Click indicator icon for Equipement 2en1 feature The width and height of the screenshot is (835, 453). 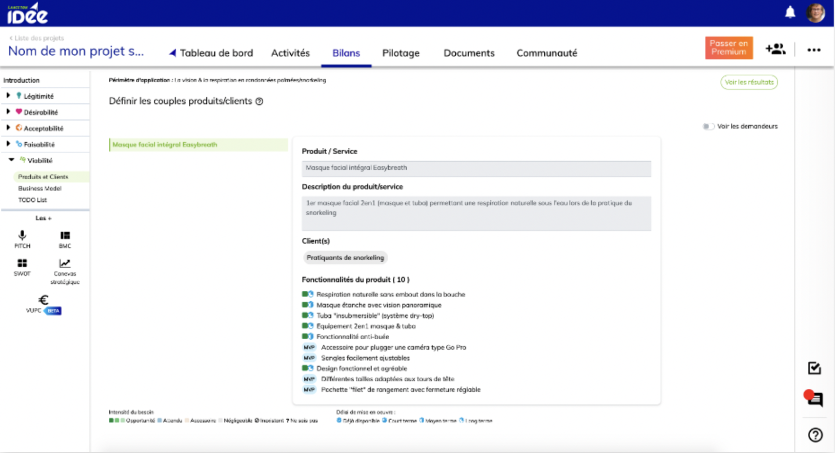tap(307, 326)
